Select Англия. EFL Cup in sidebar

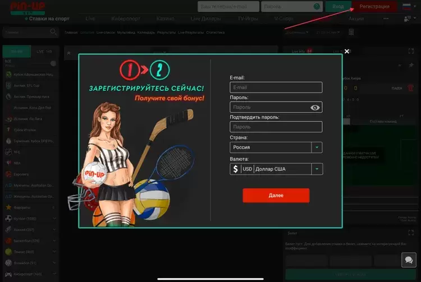30,86
